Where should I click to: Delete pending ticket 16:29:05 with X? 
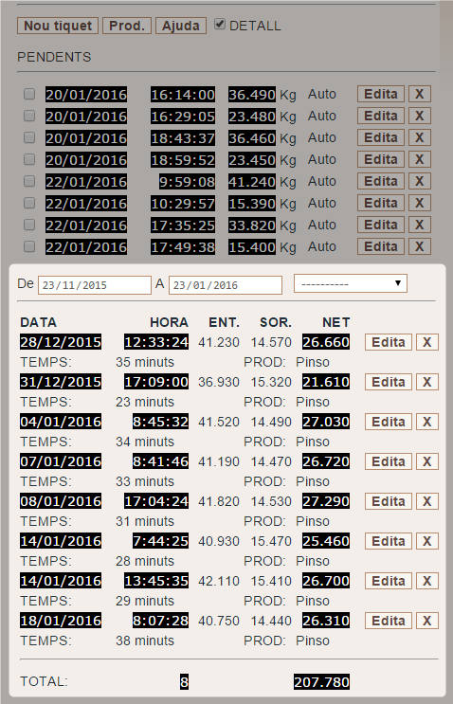(419, 116)
